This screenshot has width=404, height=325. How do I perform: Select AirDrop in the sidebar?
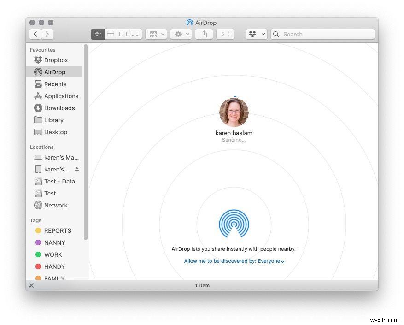pos(54,72)
